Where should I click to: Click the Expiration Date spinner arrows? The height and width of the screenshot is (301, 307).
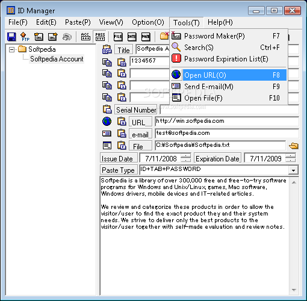coord(291,158)
